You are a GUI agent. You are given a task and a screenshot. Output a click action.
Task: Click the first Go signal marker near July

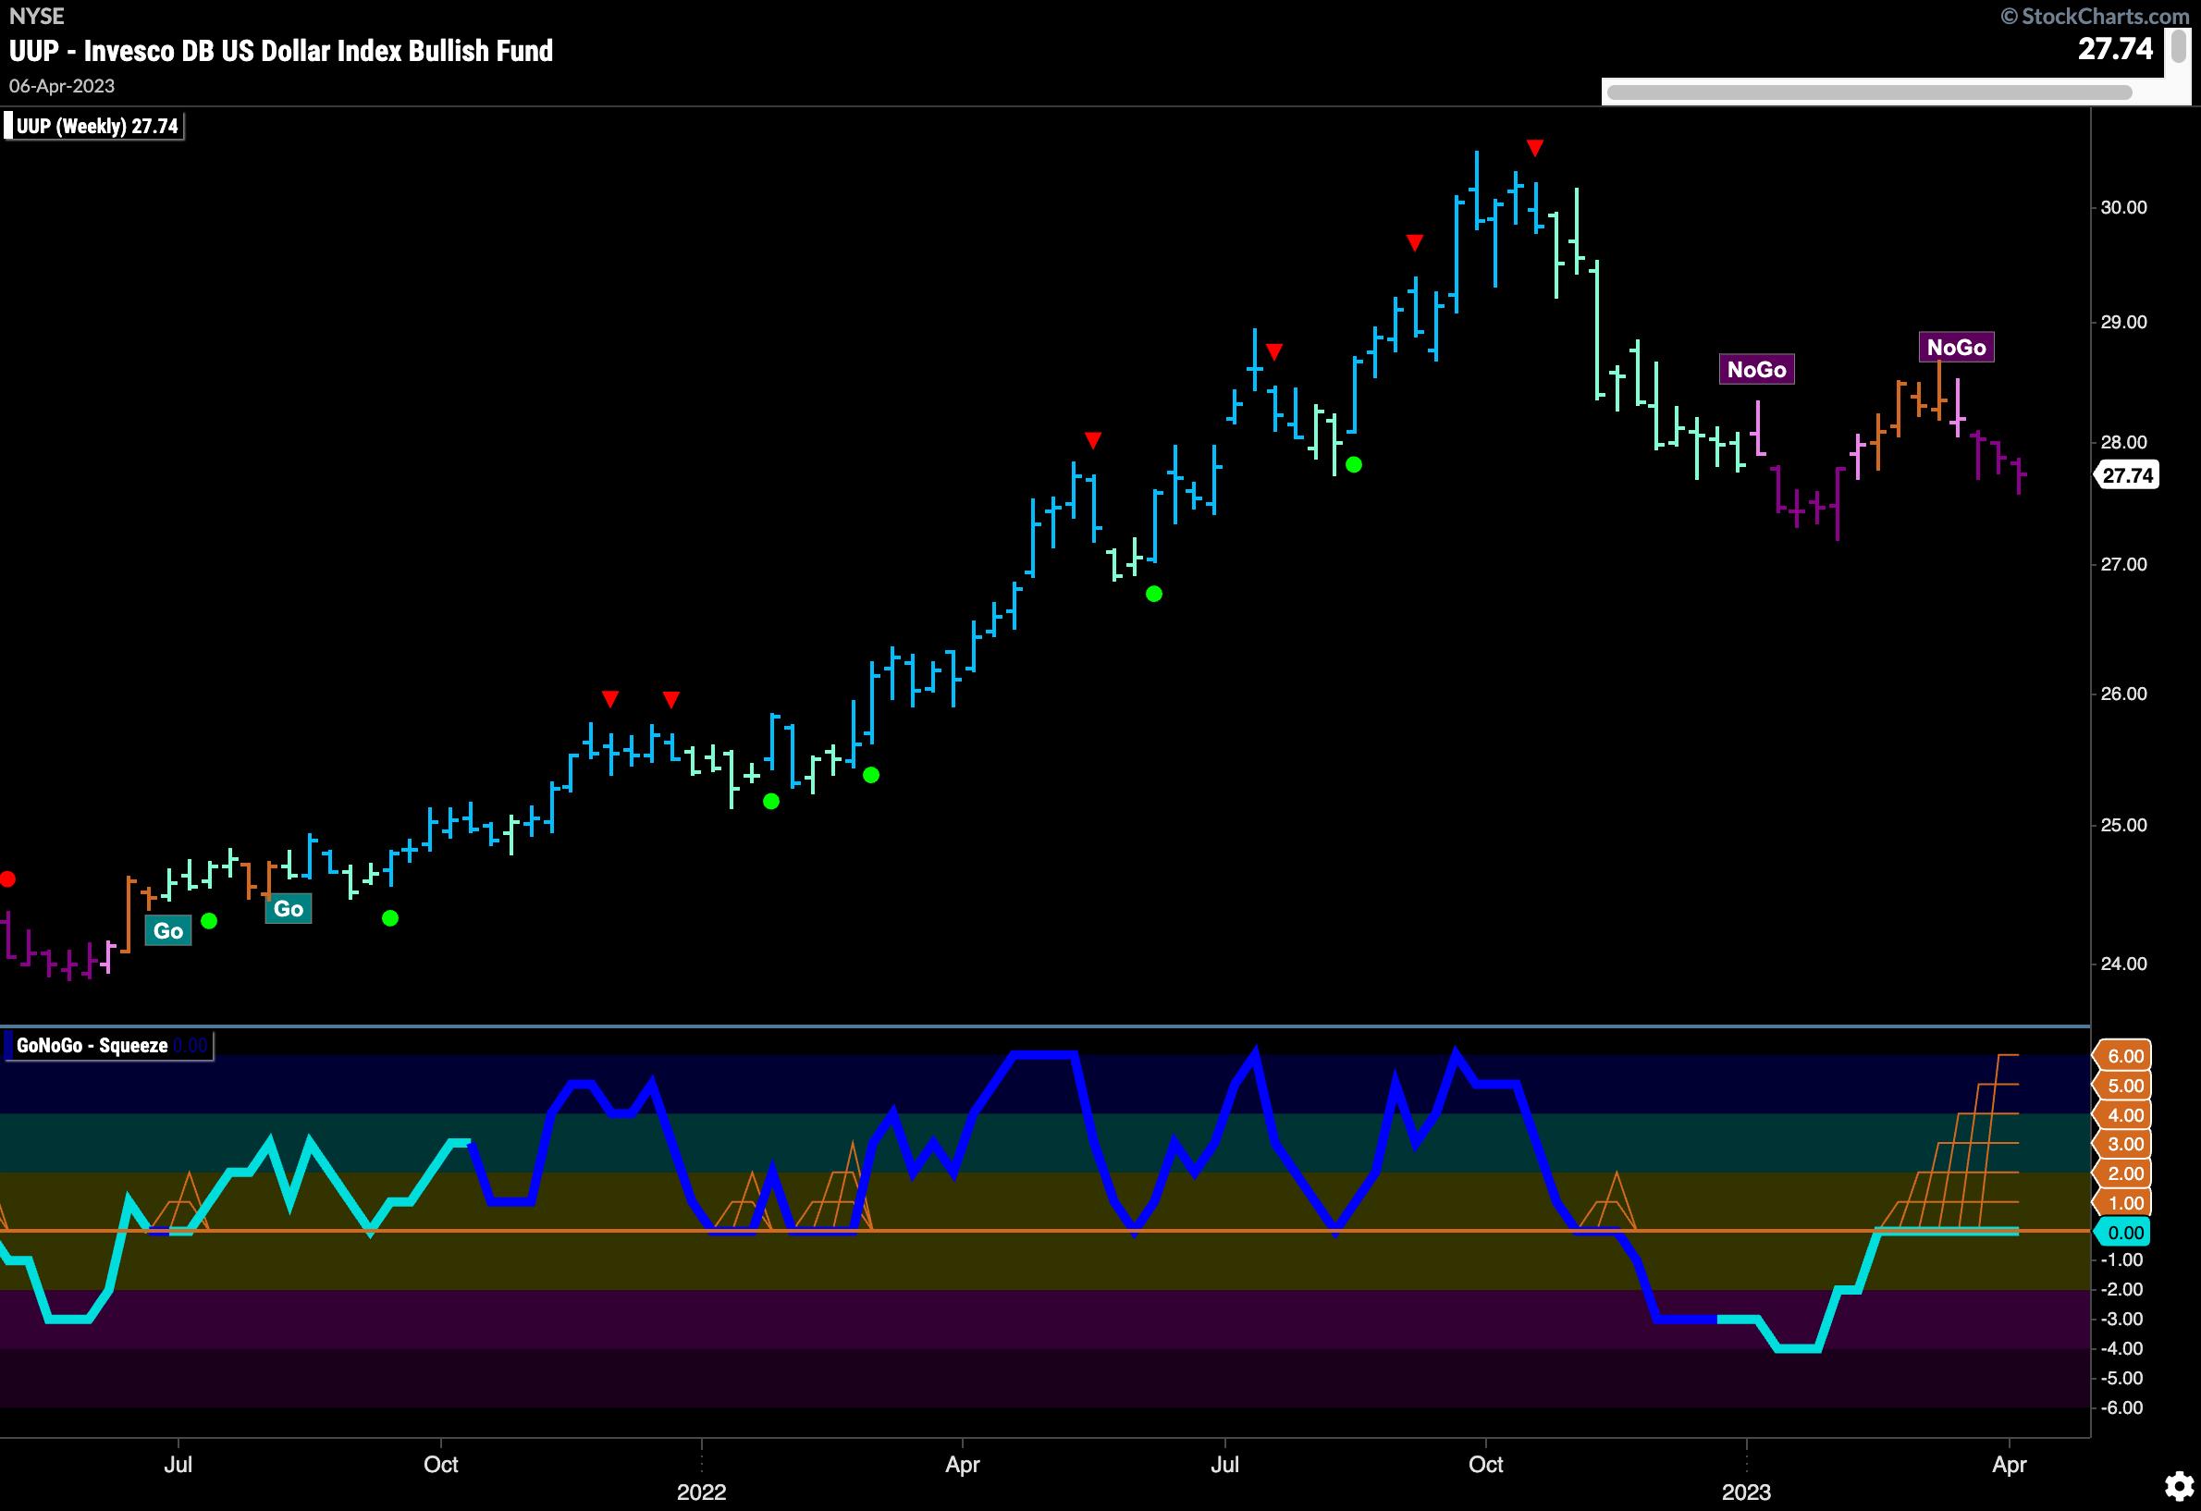click(x=167, y=930)
